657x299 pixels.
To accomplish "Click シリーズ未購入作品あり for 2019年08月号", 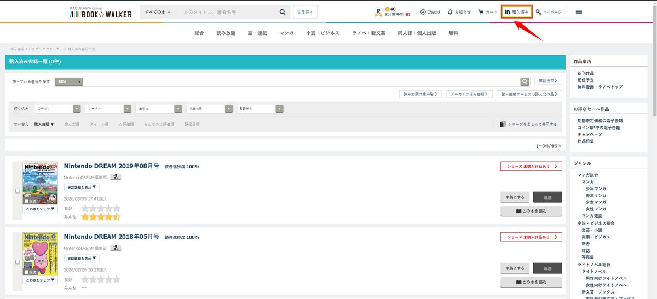I will (x=531, y=166).
